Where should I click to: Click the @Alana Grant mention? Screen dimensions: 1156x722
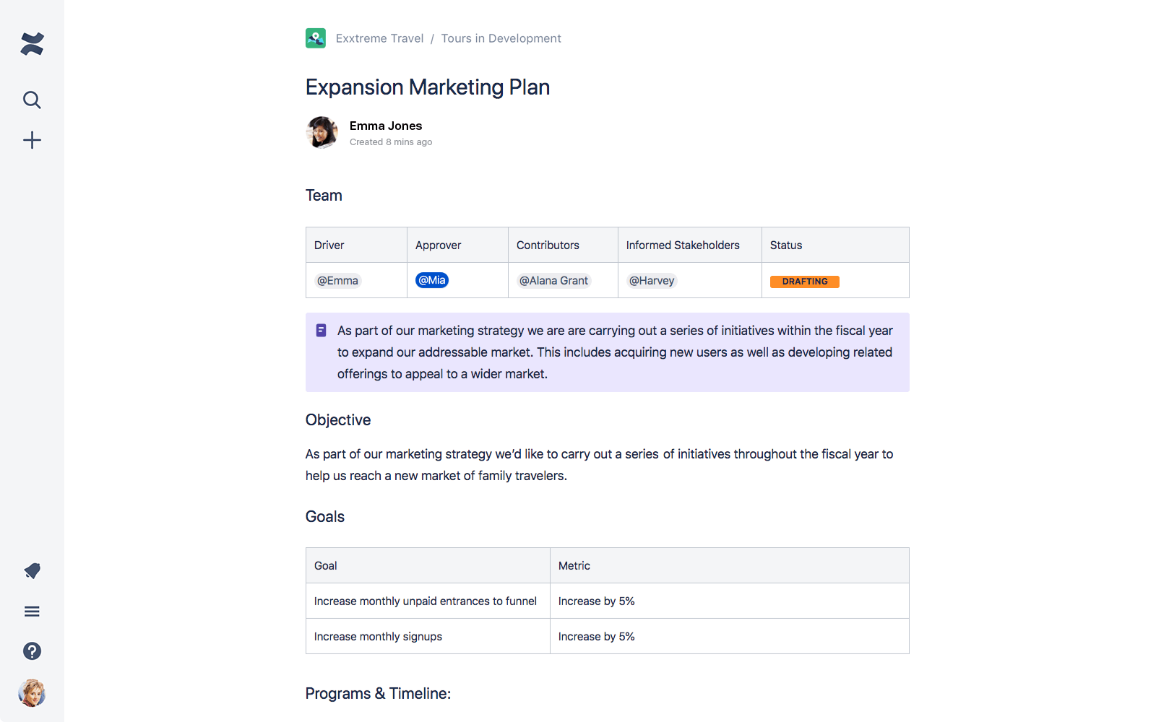[553, 281]
